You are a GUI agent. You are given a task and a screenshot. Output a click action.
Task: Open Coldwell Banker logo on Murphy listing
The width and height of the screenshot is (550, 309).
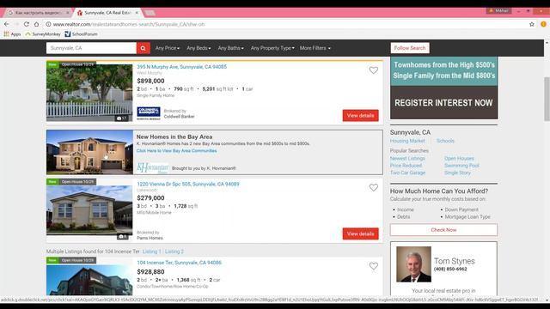coord(149,113)
